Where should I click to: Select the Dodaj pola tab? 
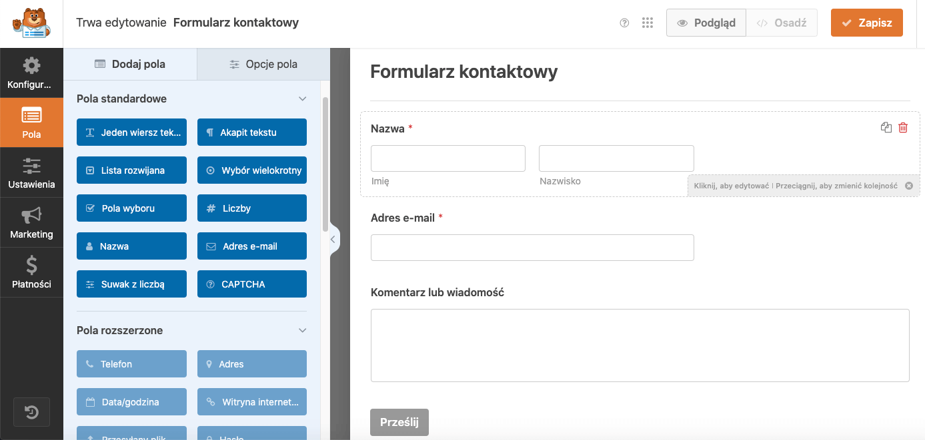129,64
